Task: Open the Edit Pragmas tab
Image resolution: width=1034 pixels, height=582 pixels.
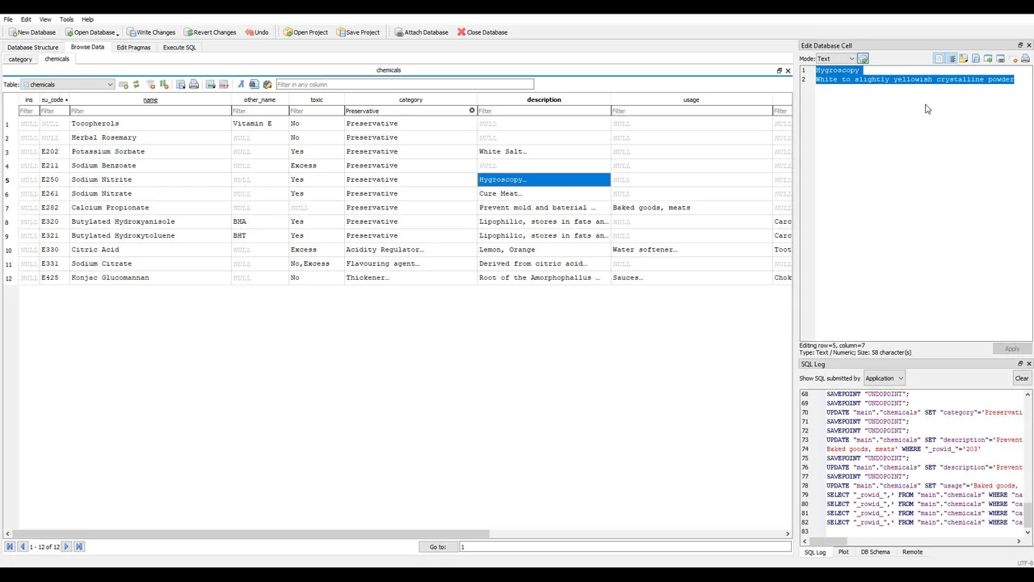Action: 133,48
